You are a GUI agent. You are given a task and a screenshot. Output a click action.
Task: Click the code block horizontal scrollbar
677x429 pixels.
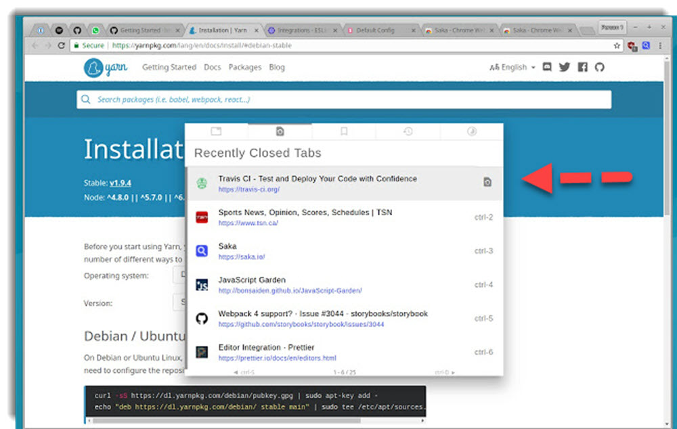(x=257, y=420)
